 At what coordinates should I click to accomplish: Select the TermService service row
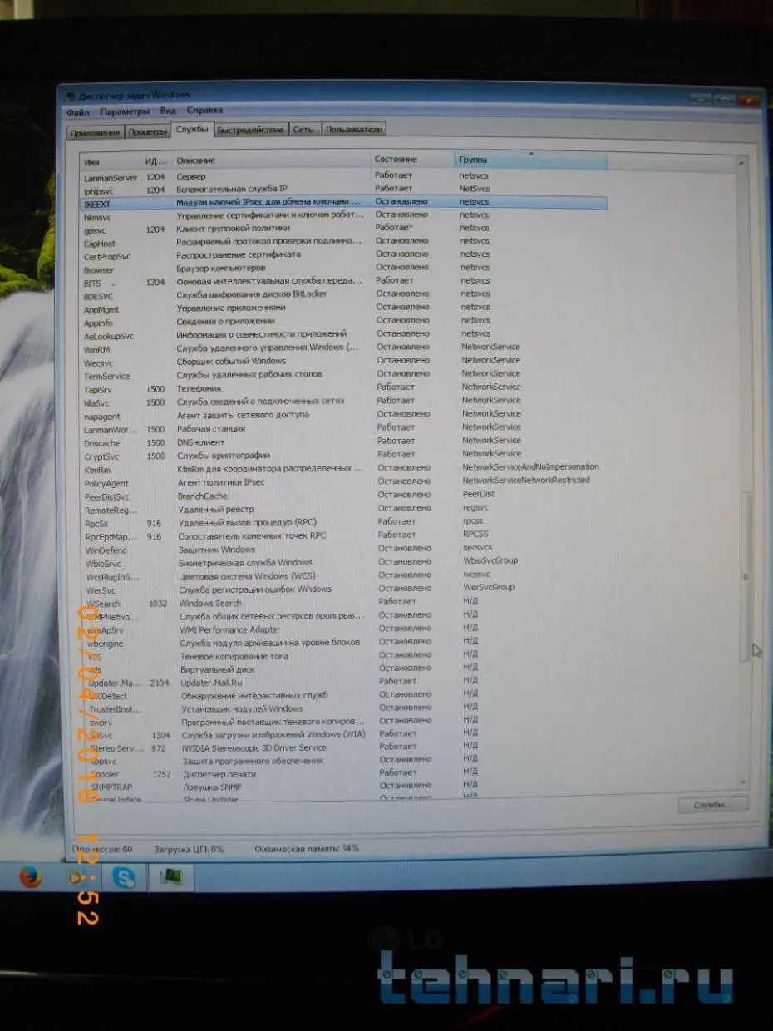click(x=344, y=375)
